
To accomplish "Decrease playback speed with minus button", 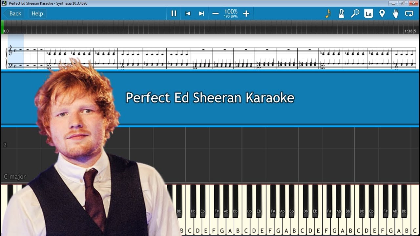I will [x=215, y=13].
